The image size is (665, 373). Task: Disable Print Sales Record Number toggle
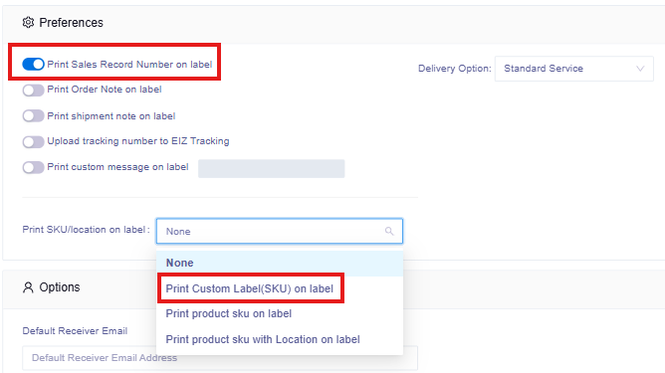33,64
